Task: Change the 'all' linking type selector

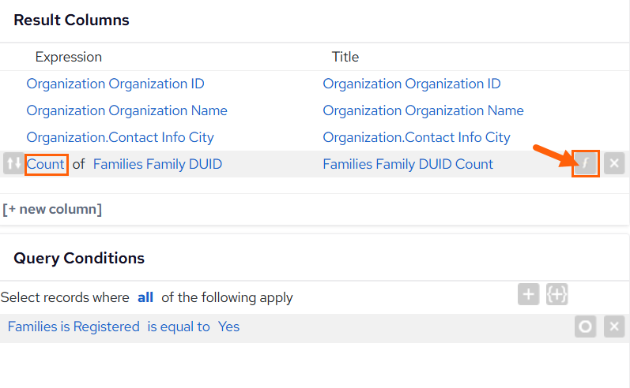Action: pos(145,297)
